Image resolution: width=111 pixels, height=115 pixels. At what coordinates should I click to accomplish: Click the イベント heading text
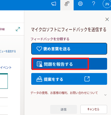(6, 67)
